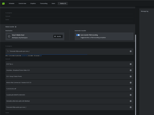The image size is (154, 115).
Task: Click the green app logo icon
Action: coord(3,4)
